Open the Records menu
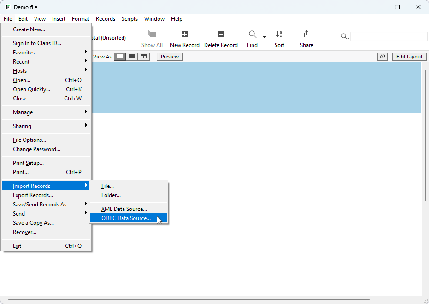This screenshot has width=429, height=304. [106, 19]
